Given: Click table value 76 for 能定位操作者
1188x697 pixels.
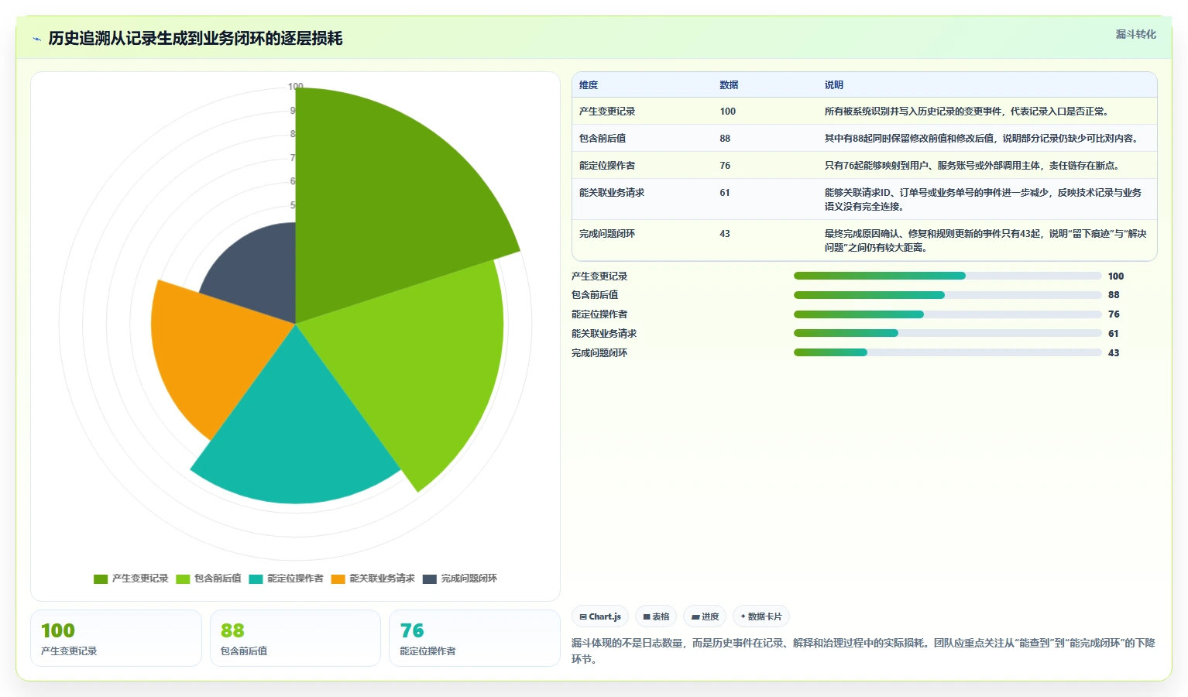Looking at the screenshot, I should click(x=725, y=166).
